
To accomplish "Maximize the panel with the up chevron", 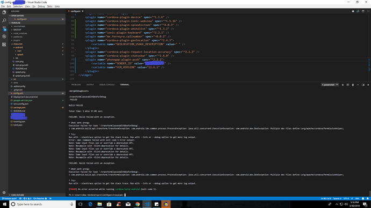I will 358,85.
